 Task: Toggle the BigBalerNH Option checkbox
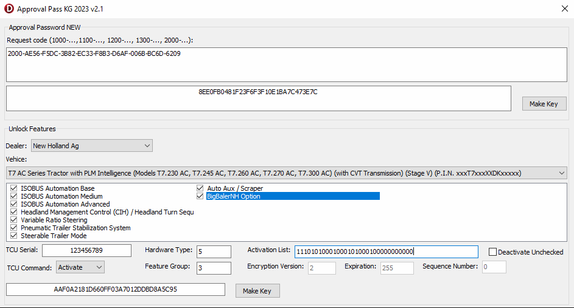tap(200, 196)
